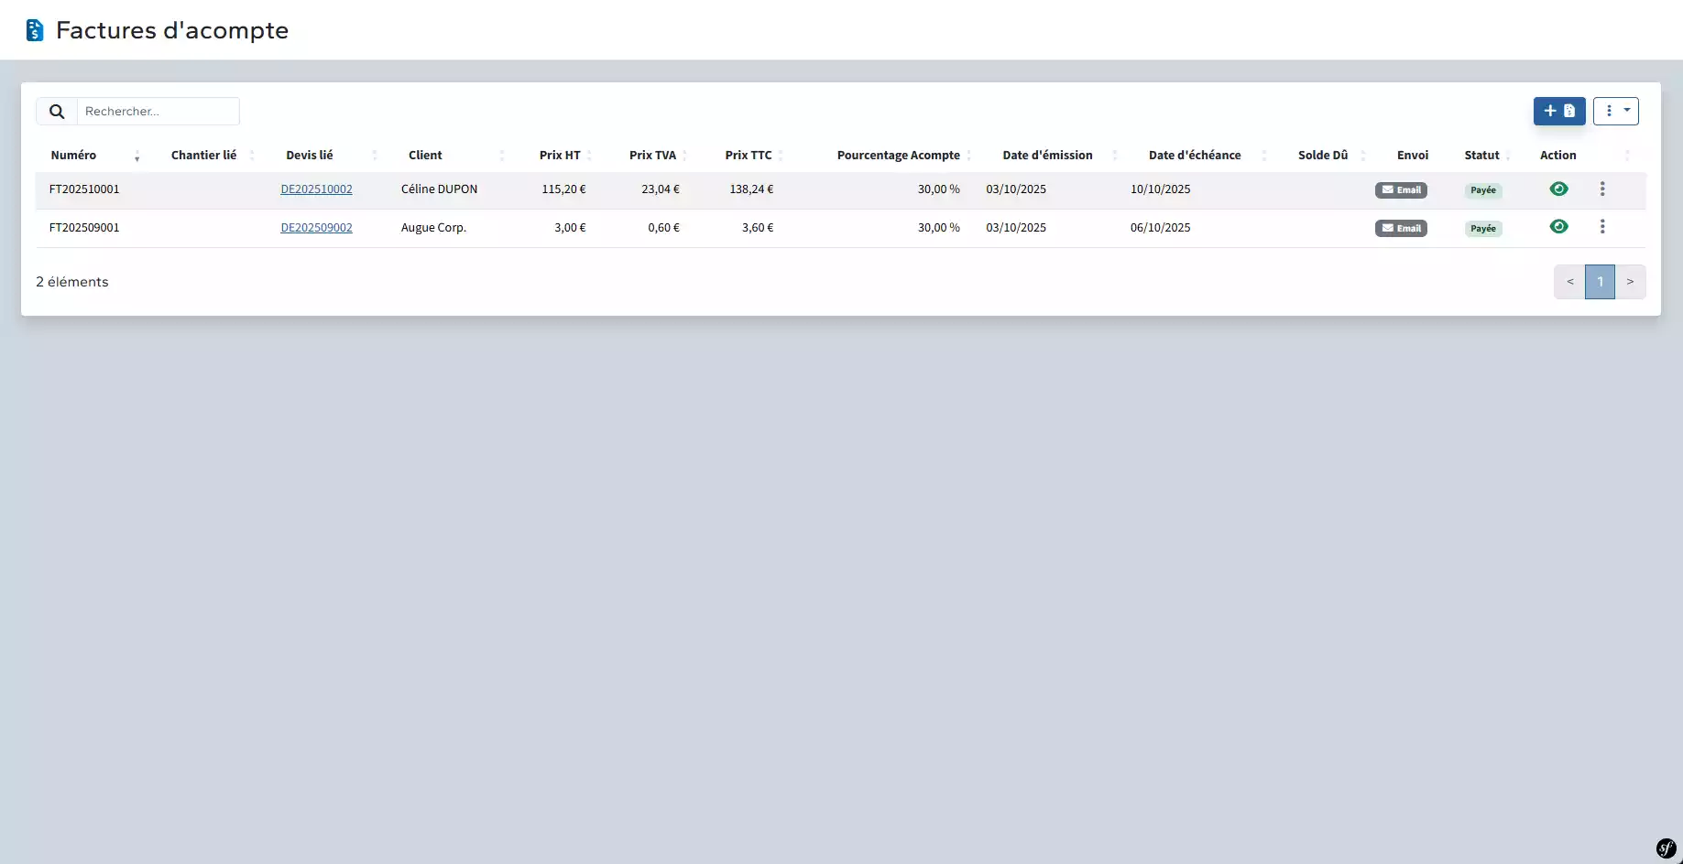
Task: Click the Email badge on Augue Corp.'s row
Action: [1401, 228]
